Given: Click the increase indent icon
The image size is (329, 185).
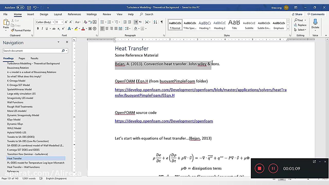Looking at the screenshot, I should (x=130, y=22).
